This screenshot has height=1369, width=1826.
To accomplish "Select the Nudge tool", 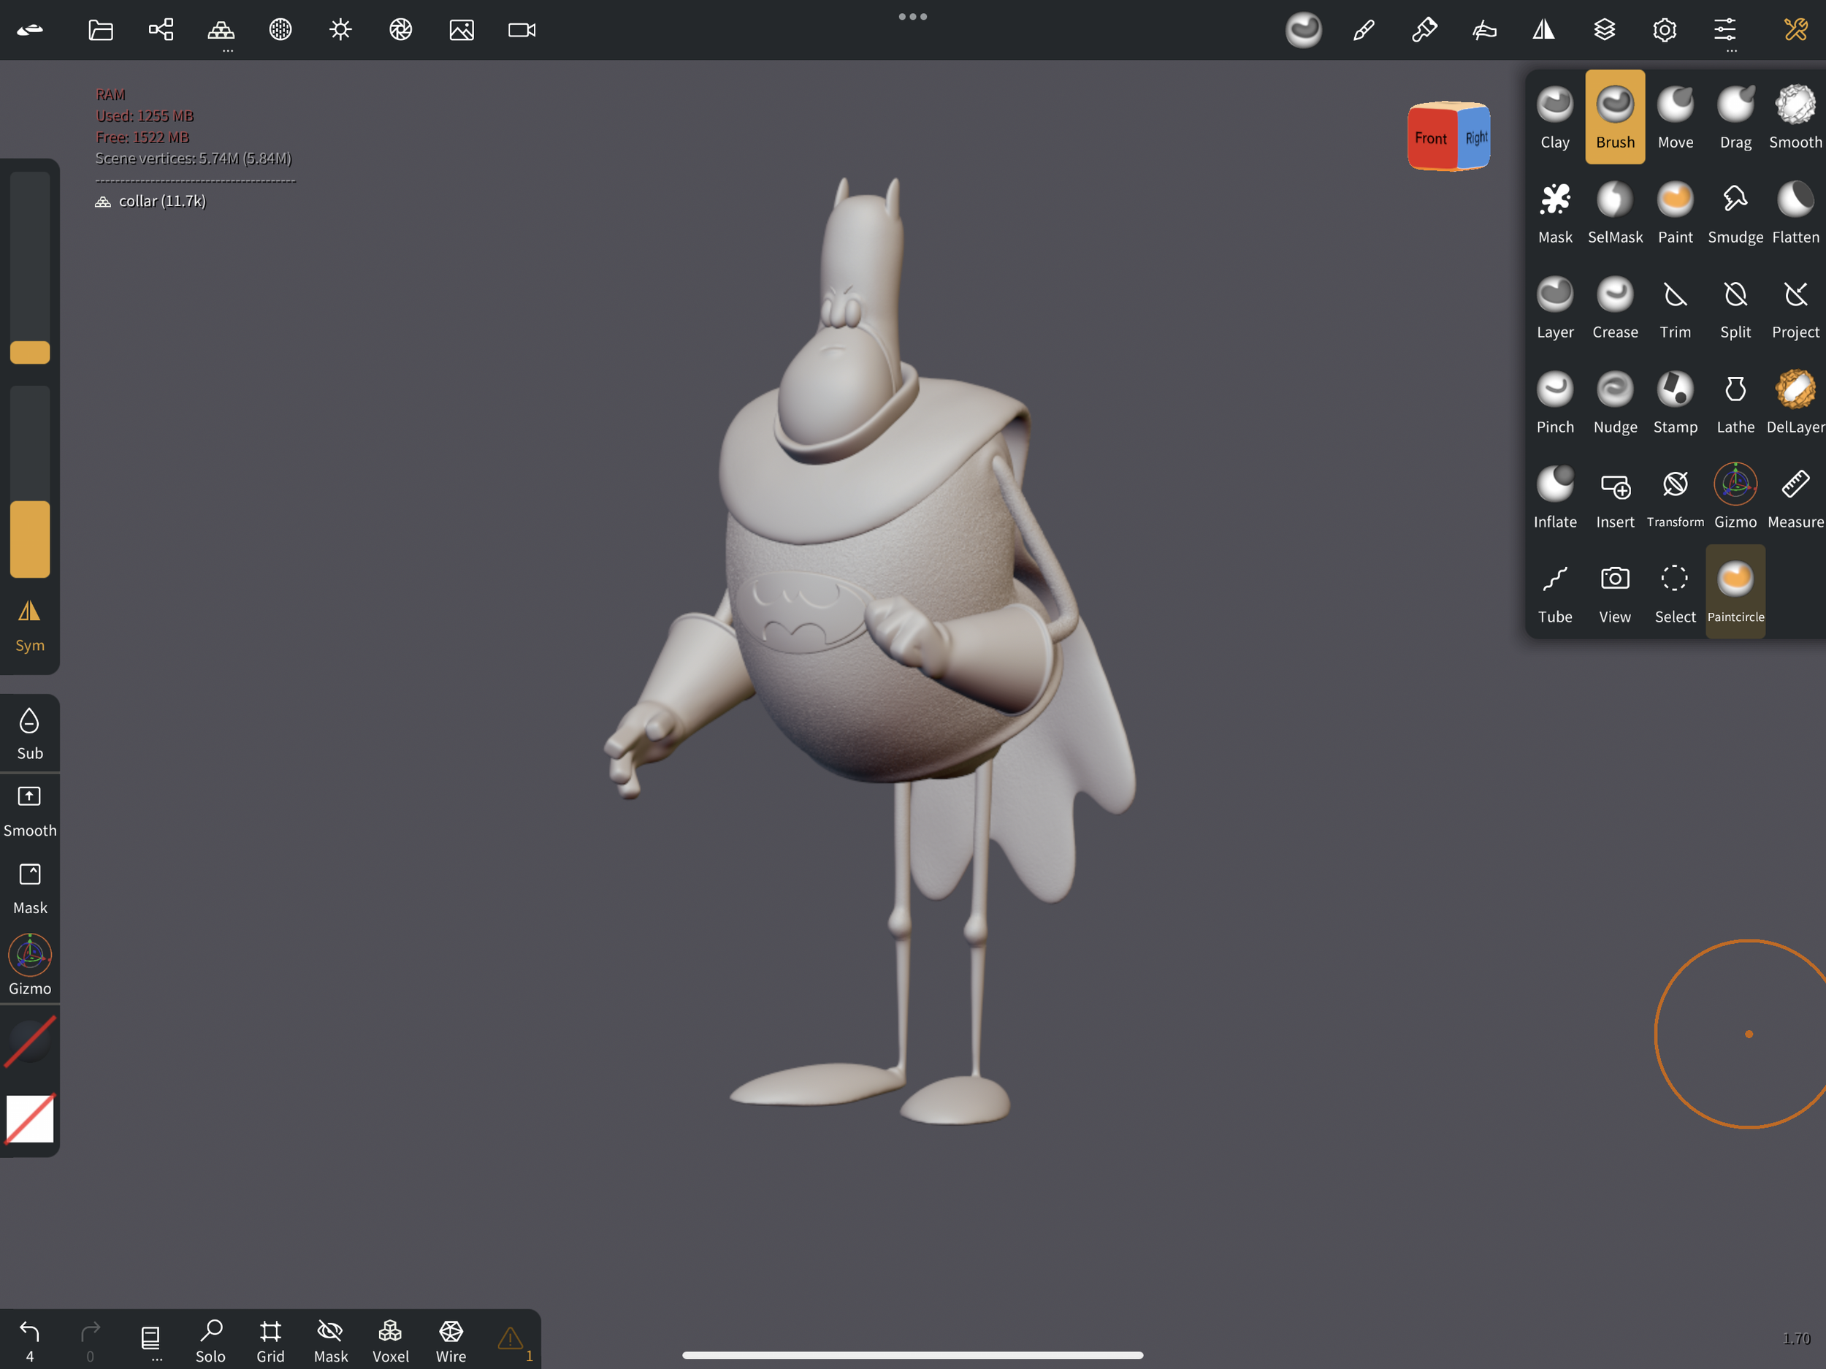I will 1615,402.
